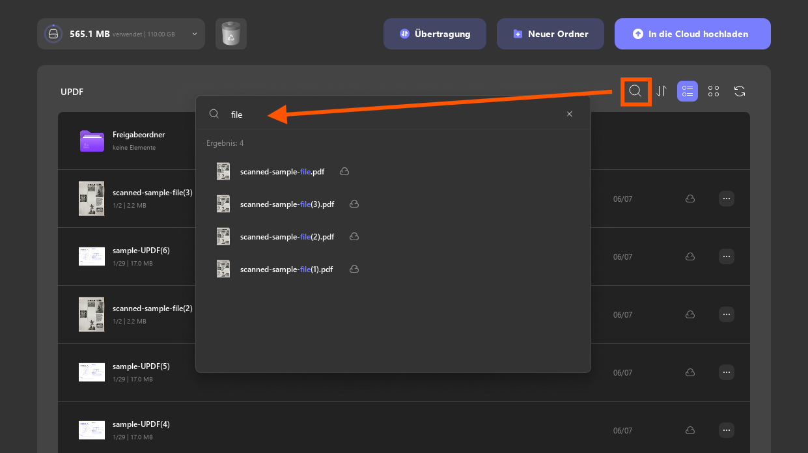Open the sort order icon
808x453 pixels.
662,91
